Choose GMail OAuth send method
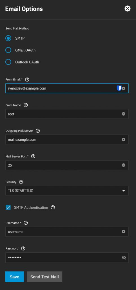Image resolution: width=136 pixels, height=290 pixels. [x=8, y=50]
